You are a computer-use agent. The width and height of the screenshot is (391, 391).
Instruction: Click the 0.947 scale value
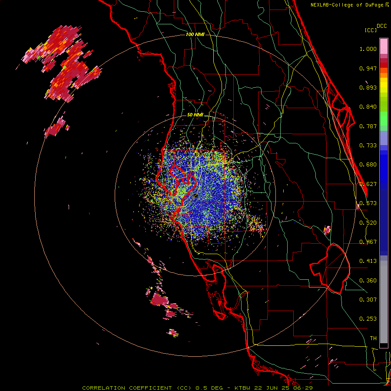pos(368,68)
